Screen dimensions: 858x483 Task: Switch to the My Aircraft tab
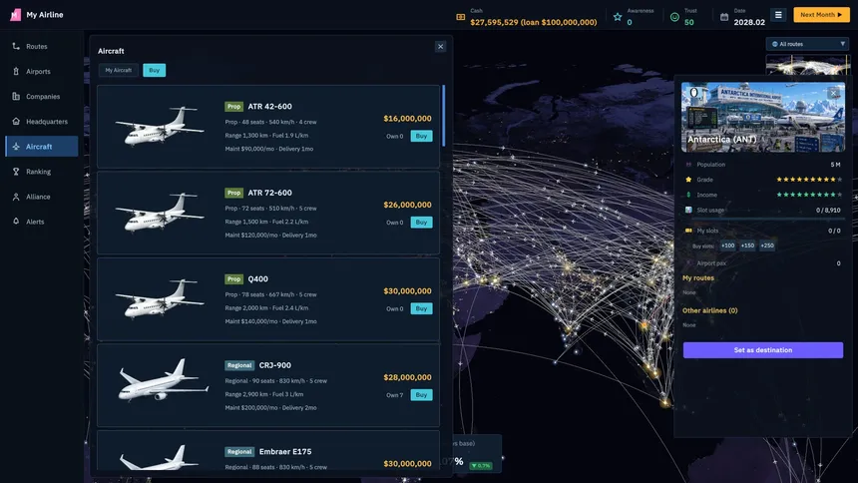coord(118,70)
